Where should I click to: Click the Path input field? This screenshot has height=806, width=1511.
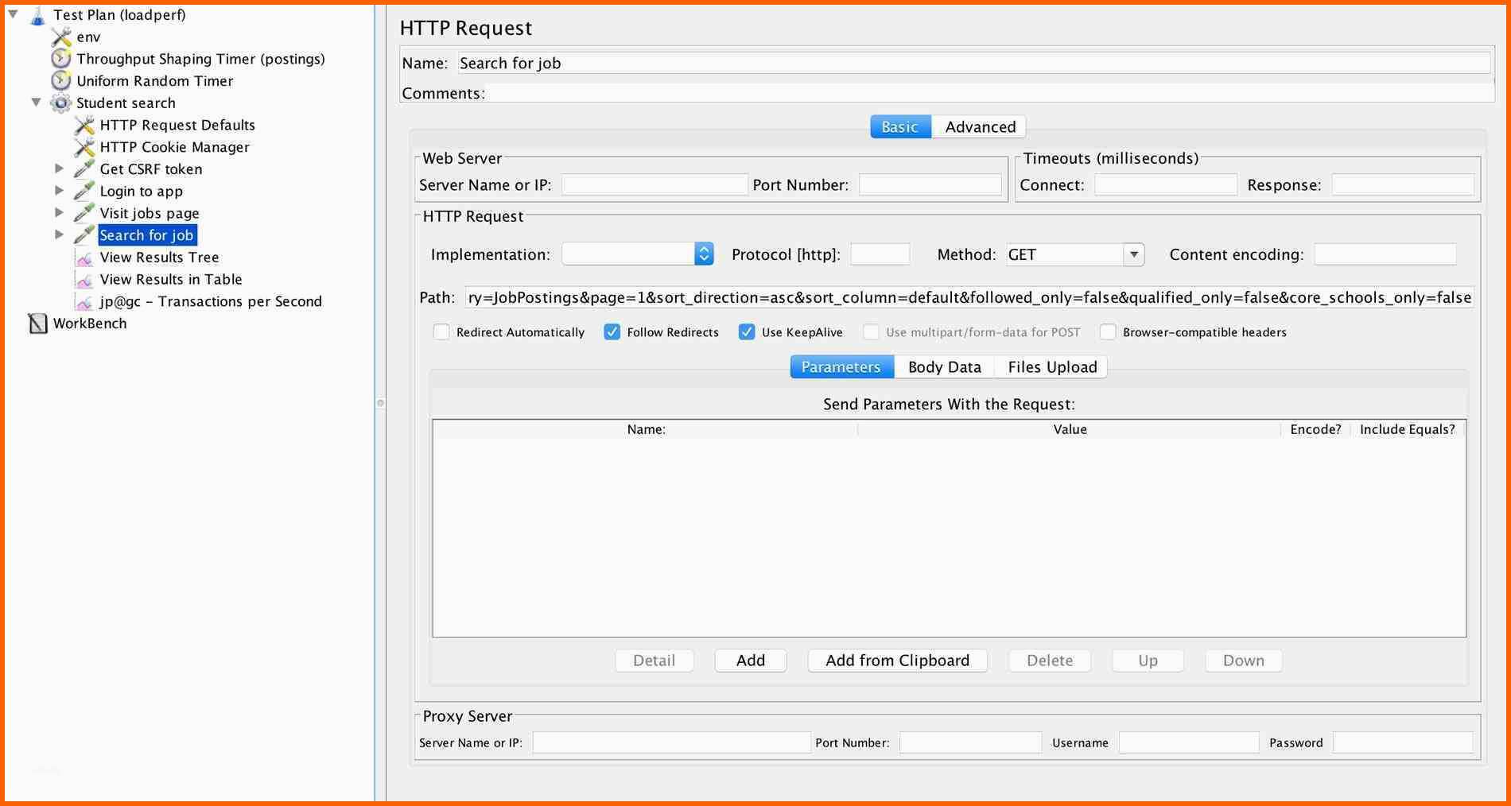(969, 298)
